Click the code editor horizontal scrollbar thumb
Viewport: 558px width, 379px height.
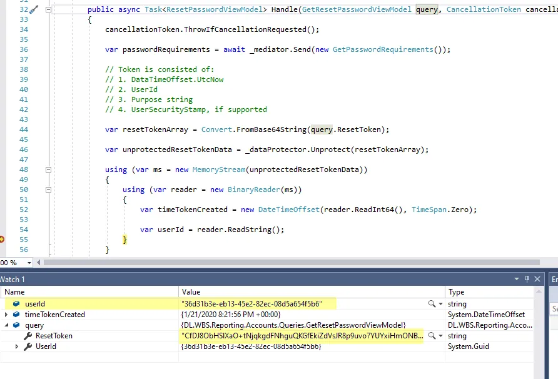point(292,263)
